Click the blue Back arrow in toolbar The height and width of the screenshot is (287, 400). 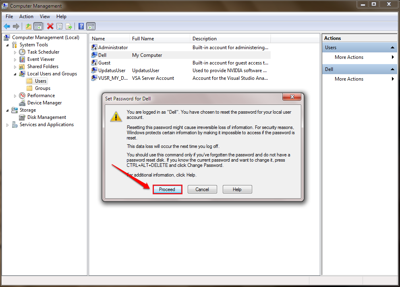click(7, 27)
